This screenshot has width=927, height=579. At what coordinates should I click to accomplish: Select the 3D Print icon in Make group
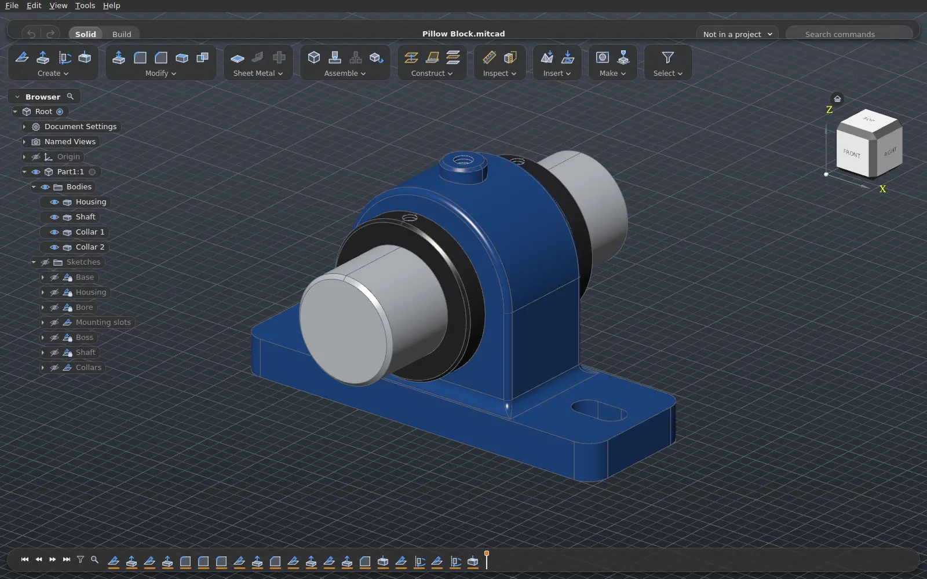[x=623, y=57]
